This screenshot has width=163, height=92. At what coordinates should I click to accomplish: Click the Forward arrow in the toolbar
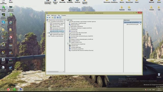[x=50, y=18]
